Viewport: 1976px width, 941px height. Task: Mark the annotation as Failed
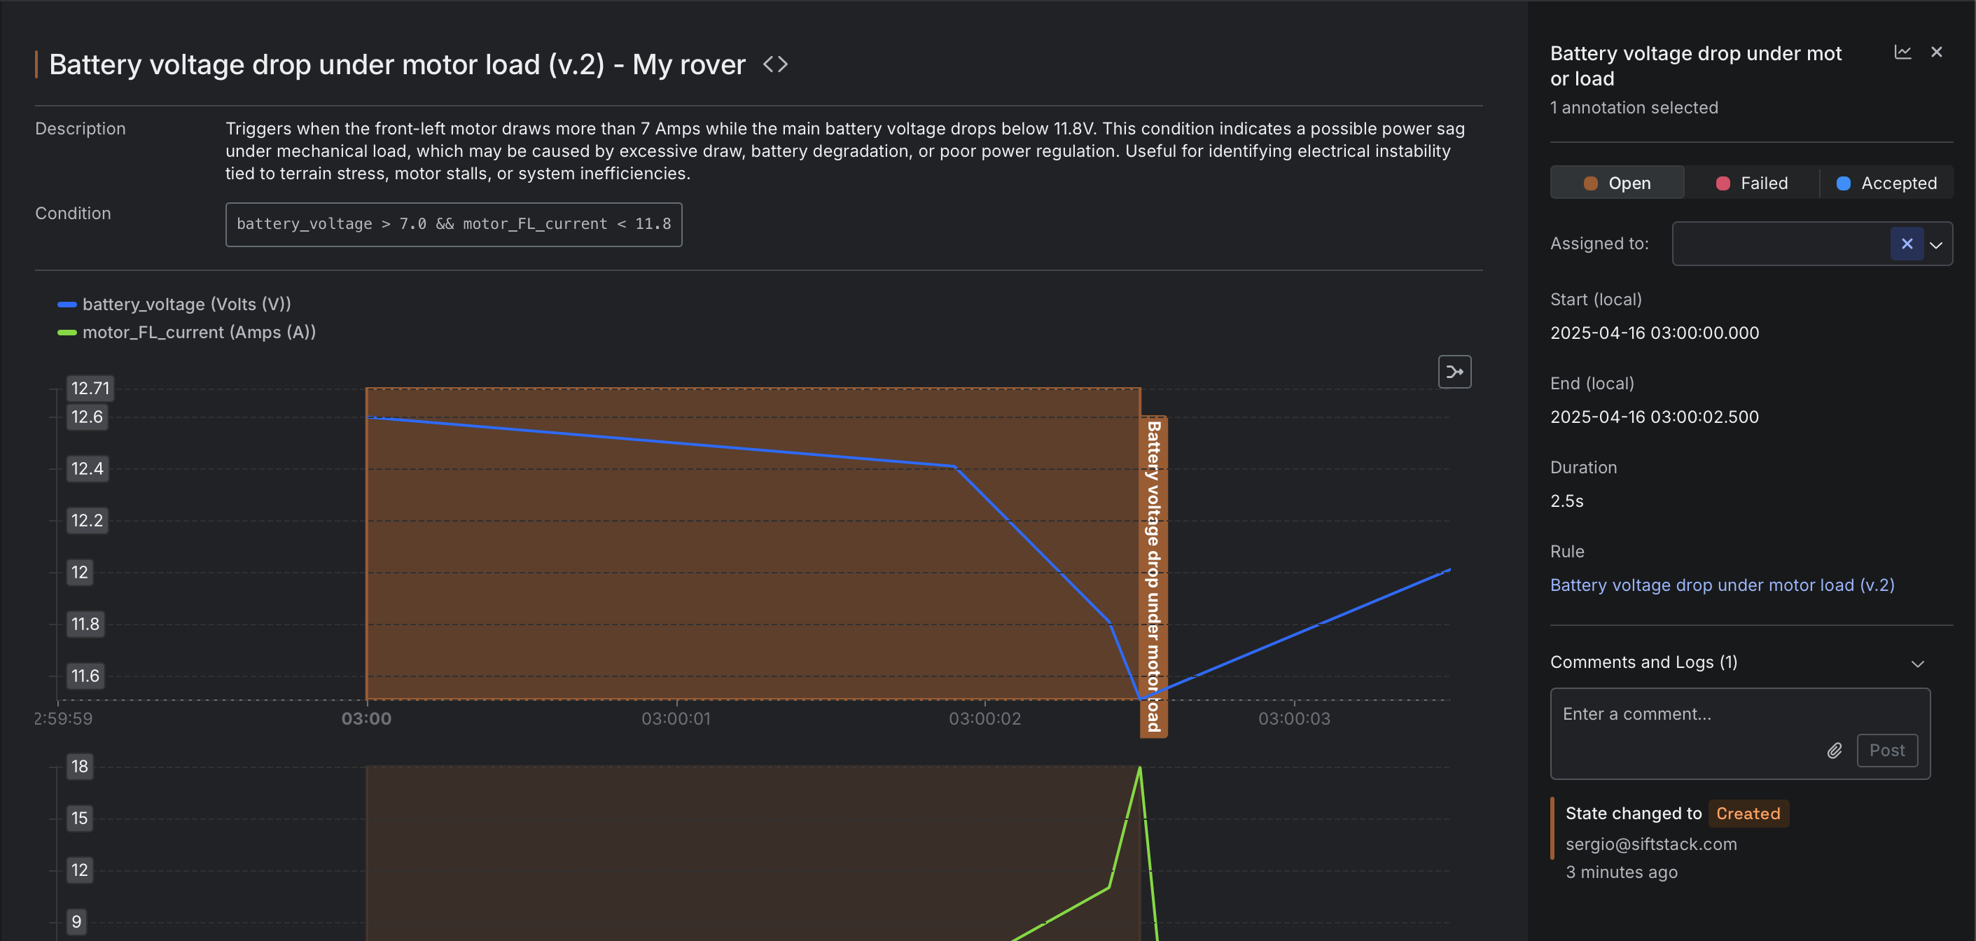(x=1751, y=183)
